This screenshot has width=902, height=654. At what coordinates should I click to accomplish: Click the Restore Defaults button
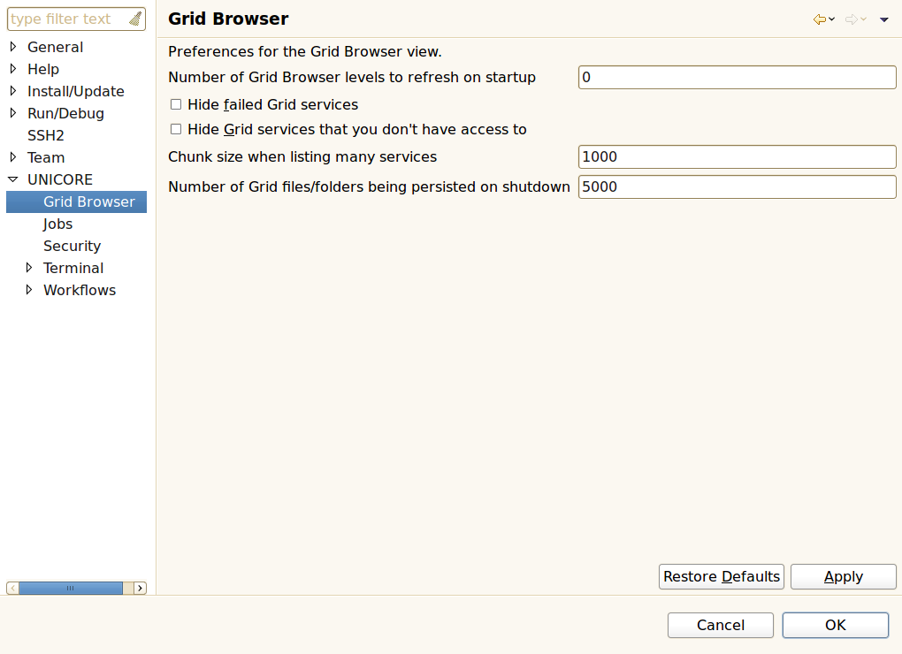(x=722, y=576)
